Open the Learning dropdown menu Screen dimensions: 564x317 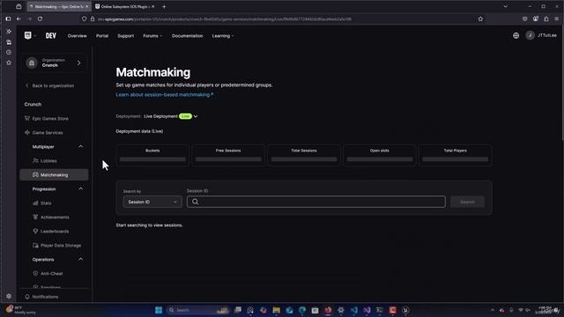(223, 36)
